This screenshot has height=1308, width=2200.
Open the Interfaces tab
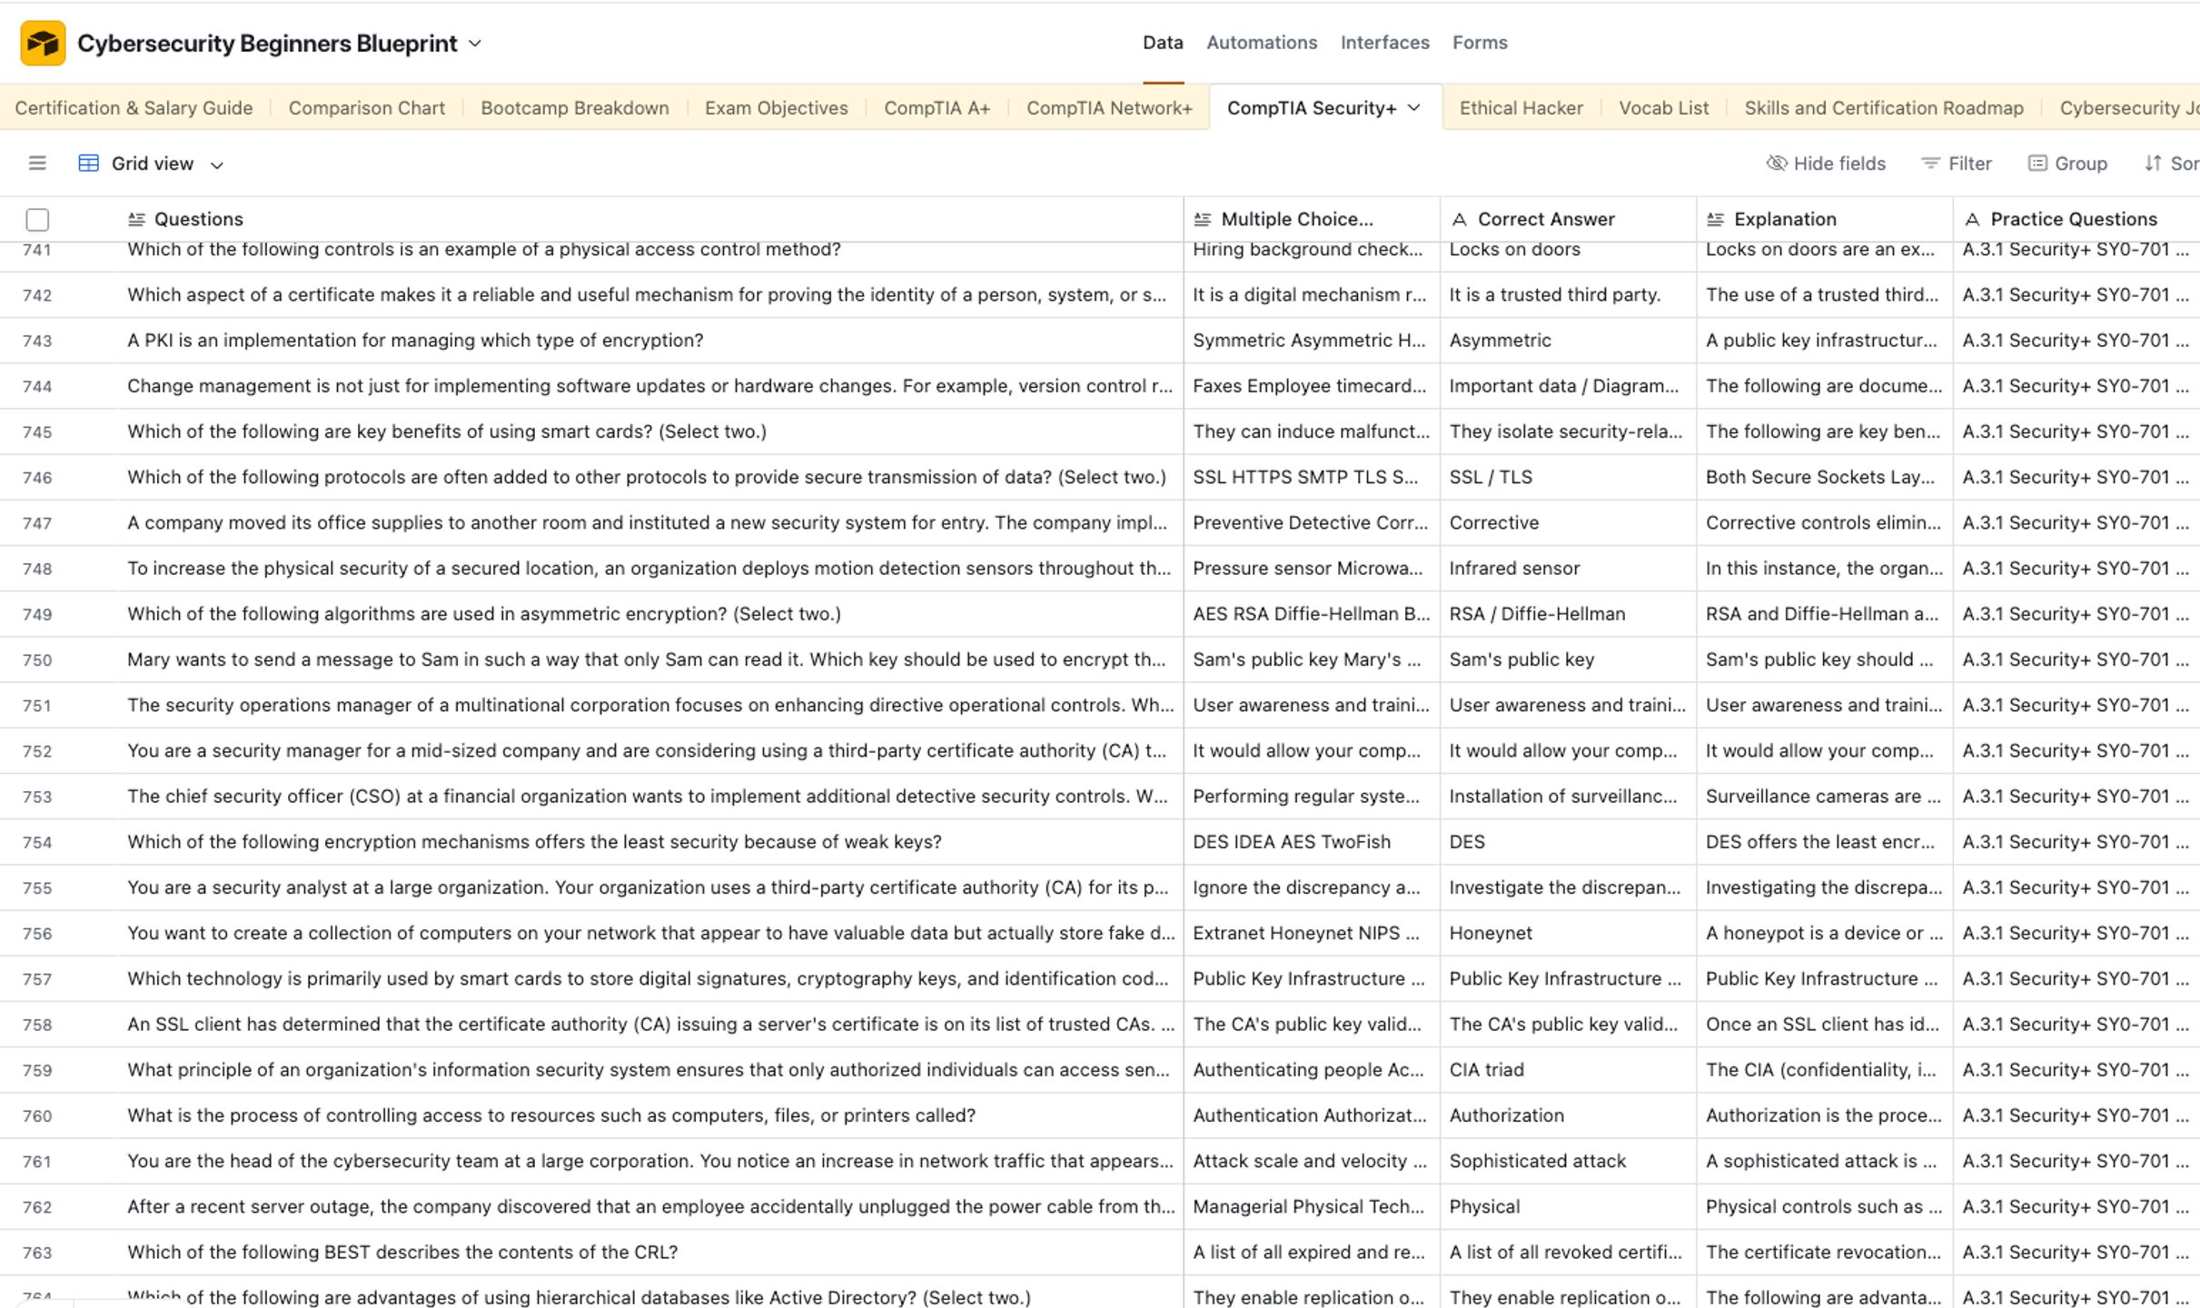click(1384, 43)
